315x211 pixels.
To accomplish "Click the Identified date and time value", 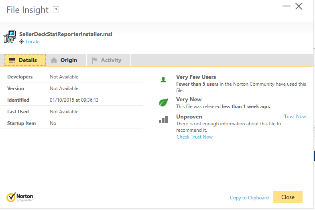I will (74, 100).
